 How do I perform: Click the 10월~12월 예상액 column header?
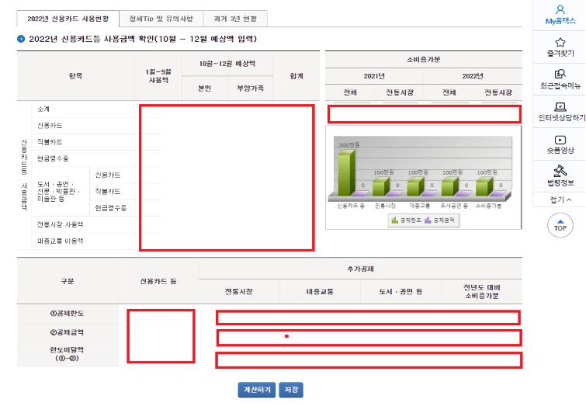[x=227, y=64]
